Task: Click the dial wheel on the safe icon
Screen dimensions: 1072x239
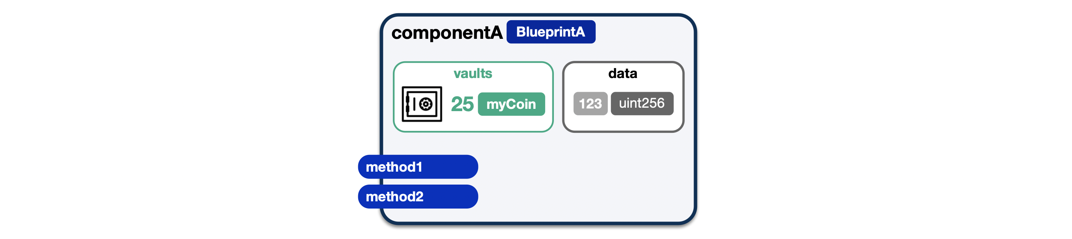Action: [426, 104]
